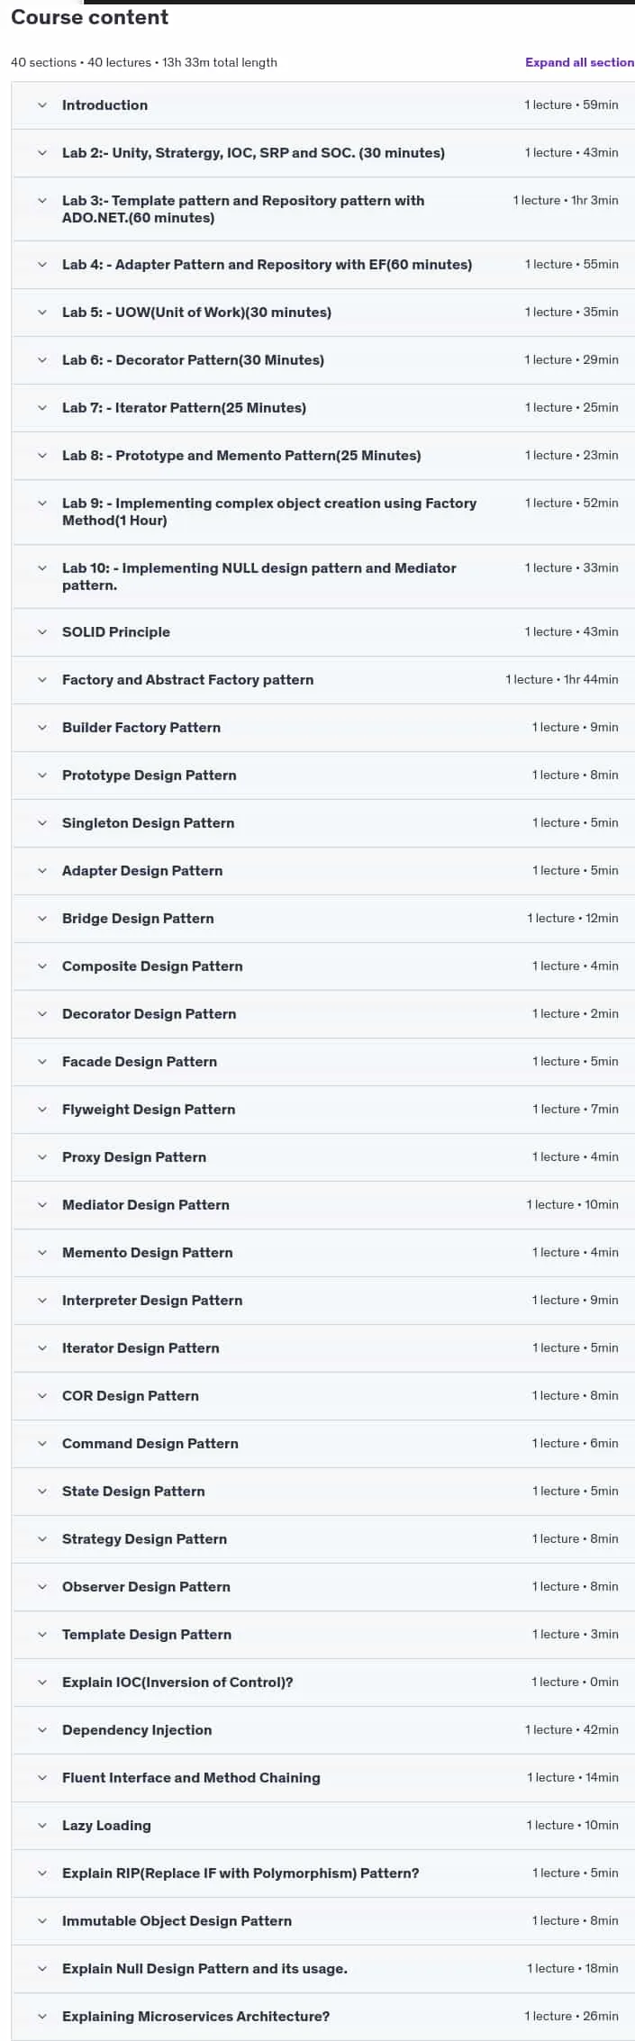Screen dimensions: 635x2041
Task: Click Expand all sections link
Action: 579,62
